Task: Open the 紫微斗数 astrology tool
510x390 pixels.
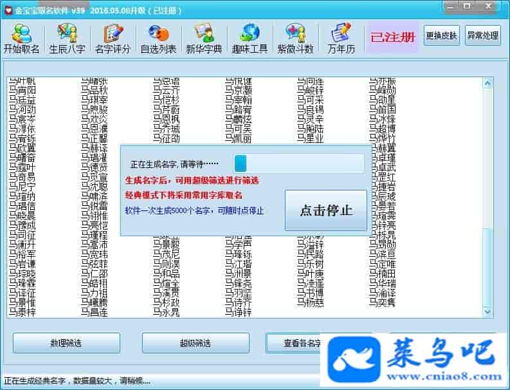Action: pos(295,38)
